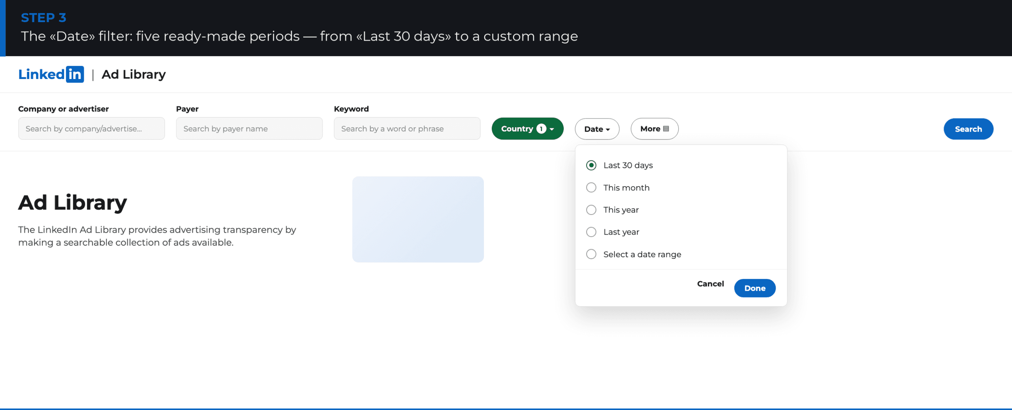
Task: Focus the Payer name search field
Action: (249, 128)
